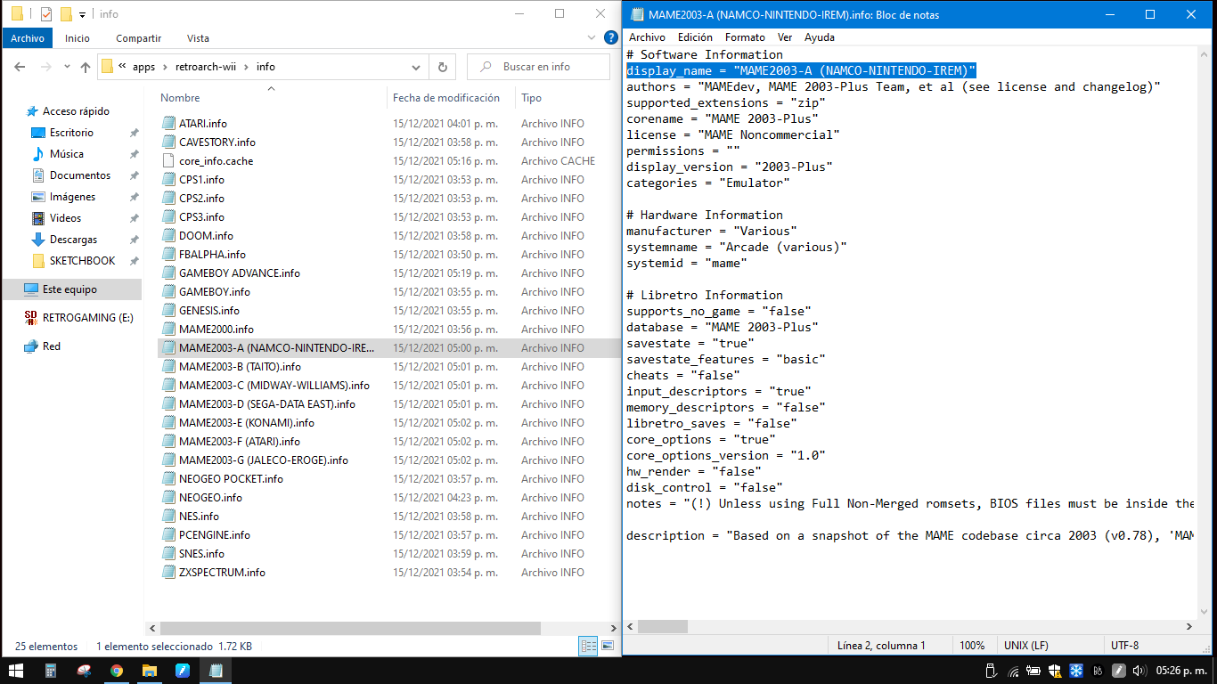Open the RETROGAMING (E:) drive
1217x684 pixels.
[x=87, y=318]
